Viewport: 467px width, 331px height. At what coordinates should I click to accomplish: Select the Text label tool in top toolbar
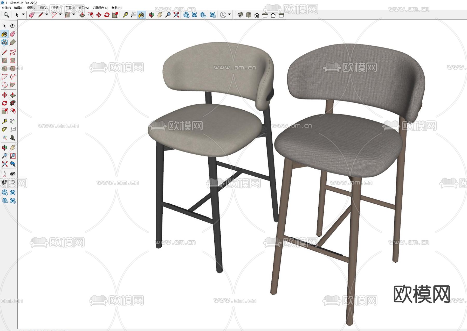[134, 15]
